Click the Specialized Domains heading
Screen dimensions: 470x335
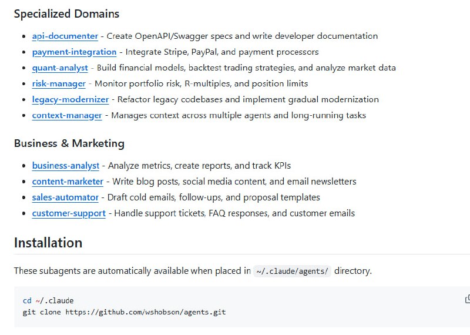click(66, 14)
